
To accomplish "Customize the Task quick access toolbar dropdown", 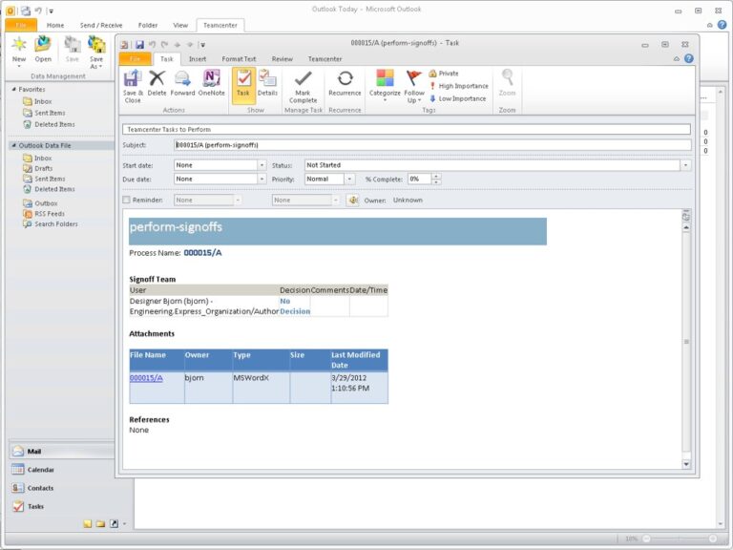I will (202, 45).
